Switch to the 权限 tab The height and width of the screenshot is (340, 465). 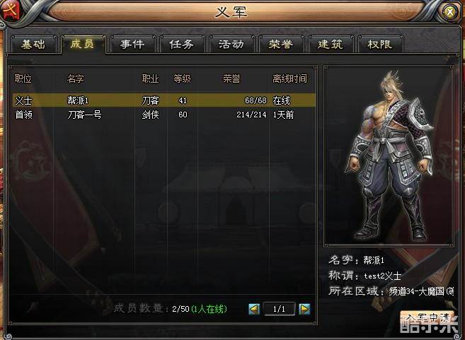click(x=380, y=45)
